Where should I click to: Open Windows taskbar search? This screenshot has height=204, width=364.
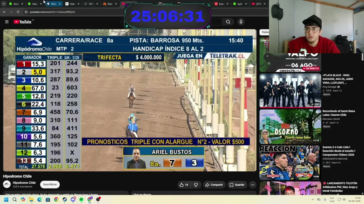[x=15, y=199]
